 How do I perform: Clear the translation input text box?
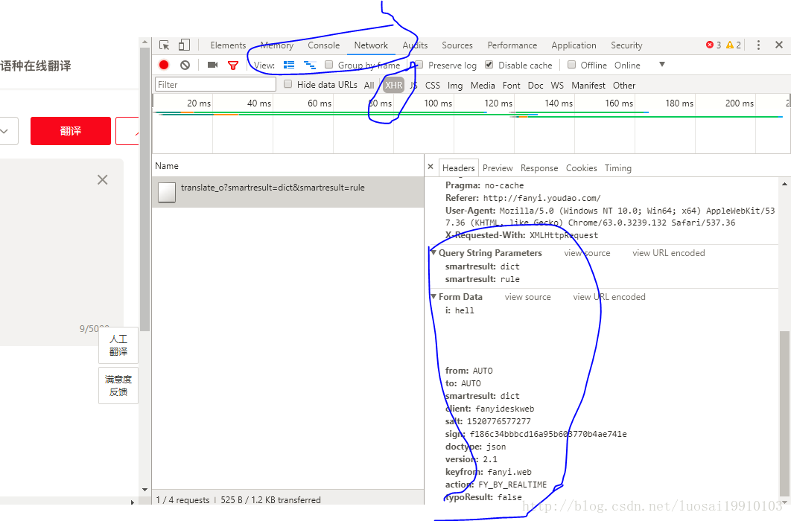[102, 180]
